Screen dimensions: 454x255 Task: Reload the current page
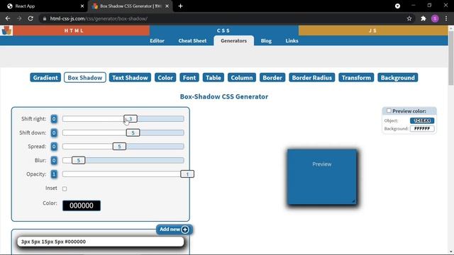point(31,18)
